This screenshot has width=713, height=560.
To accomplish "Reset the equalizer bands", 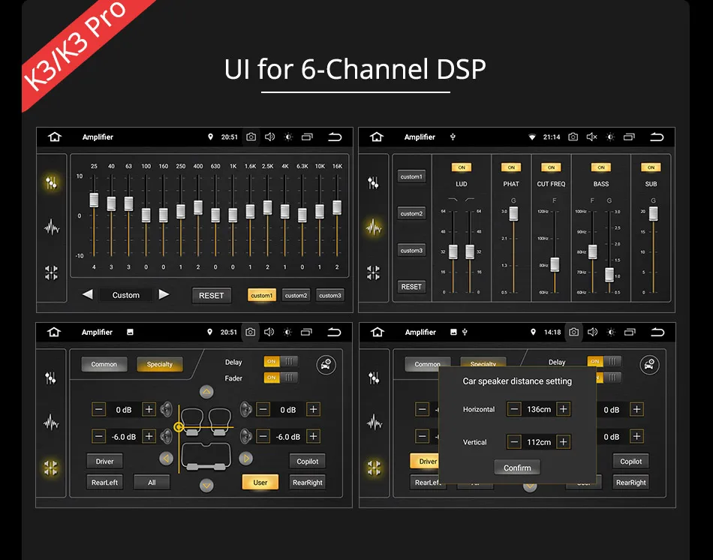I will [x=212, y=295].
